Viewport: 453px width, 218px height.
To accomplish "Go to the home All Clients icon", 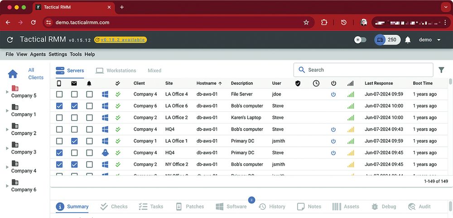I will click(13, 74).
